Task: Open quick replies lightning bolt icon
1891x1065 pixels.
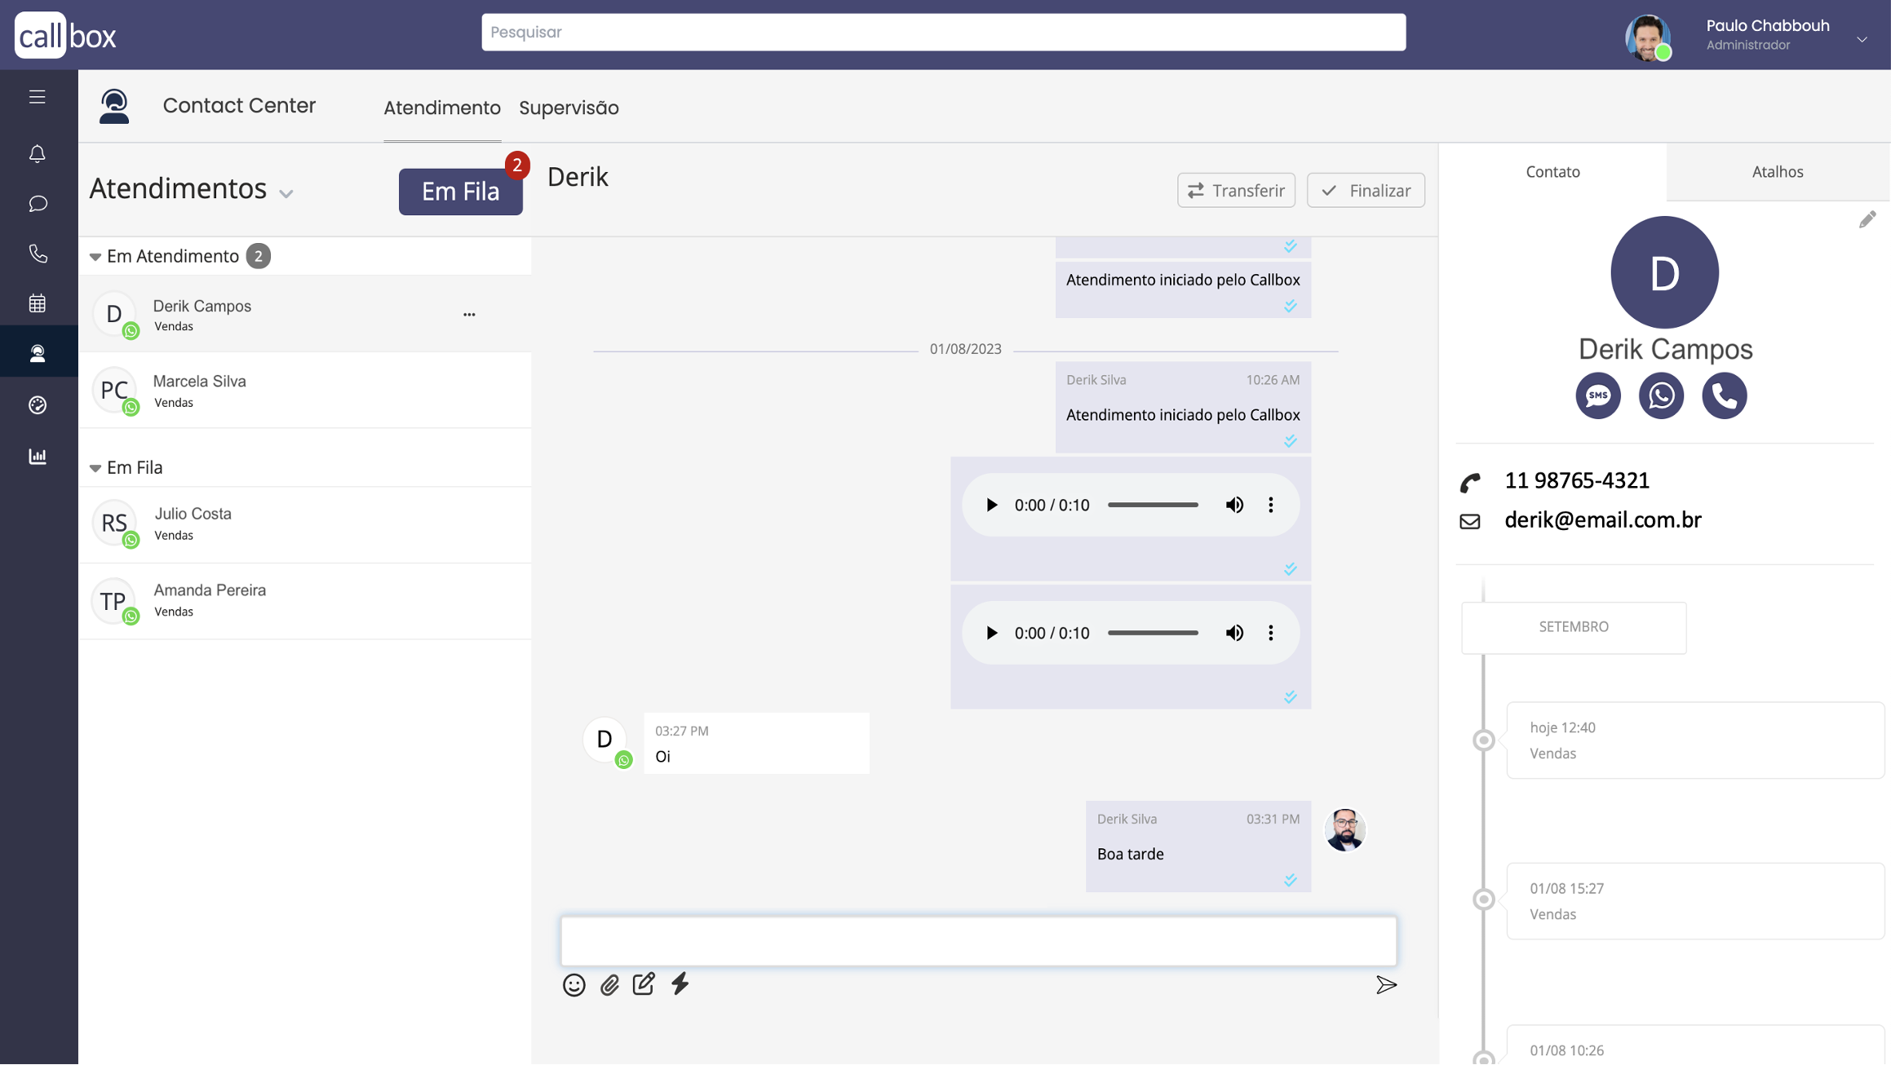Action: tap(680, 984)
